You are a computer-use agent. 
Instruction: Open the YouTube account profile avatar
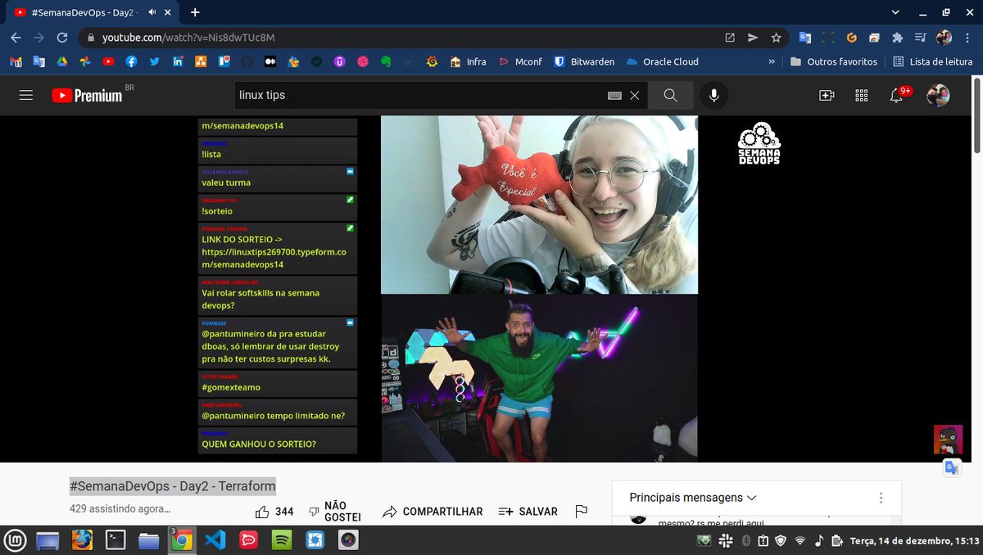[939, 95]
